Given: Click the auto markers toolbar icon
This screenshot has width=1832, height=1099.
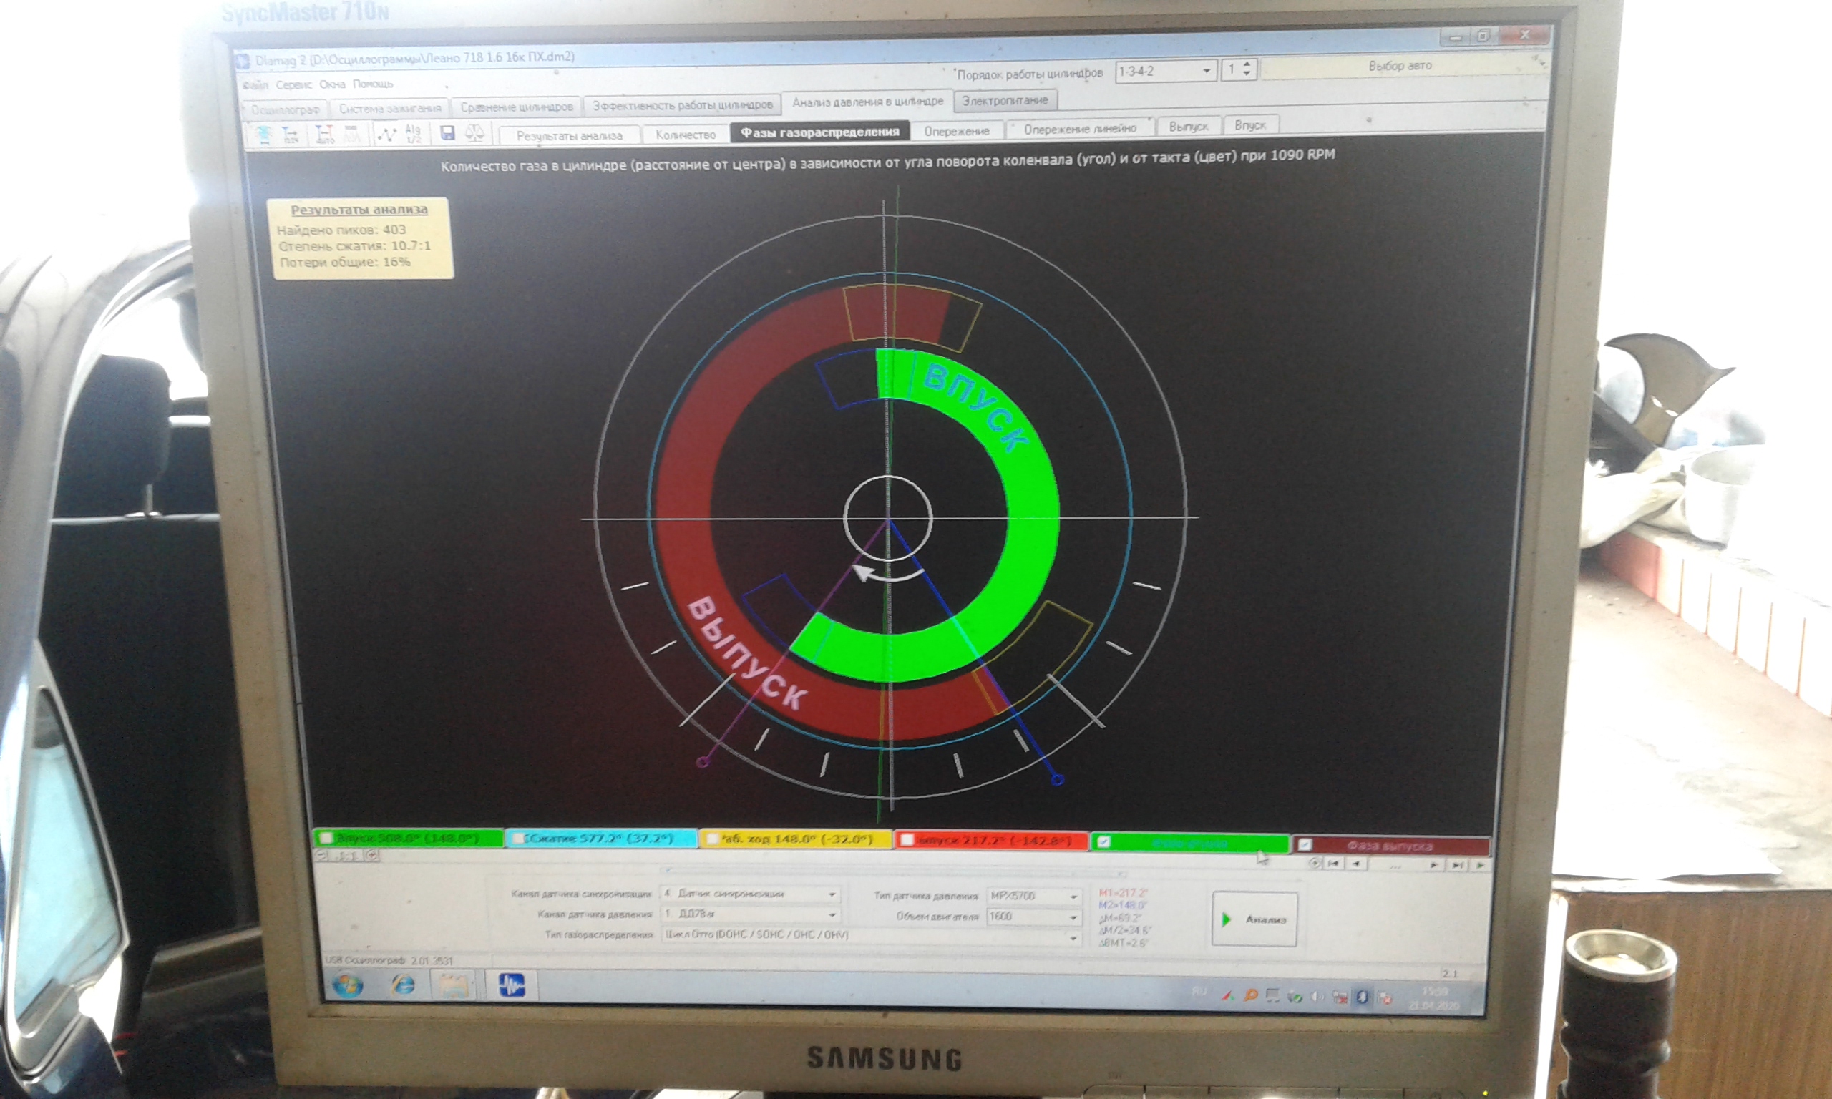Looking at the screenshot, I should point(325,135).
